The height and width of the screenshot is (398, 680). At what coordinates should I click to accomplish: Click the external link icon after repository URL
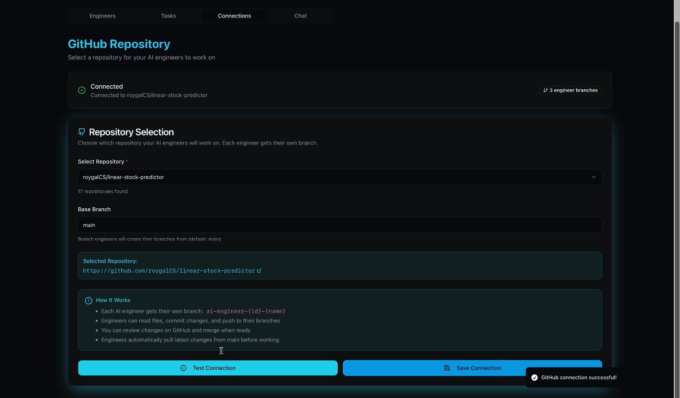pos(259,270)
